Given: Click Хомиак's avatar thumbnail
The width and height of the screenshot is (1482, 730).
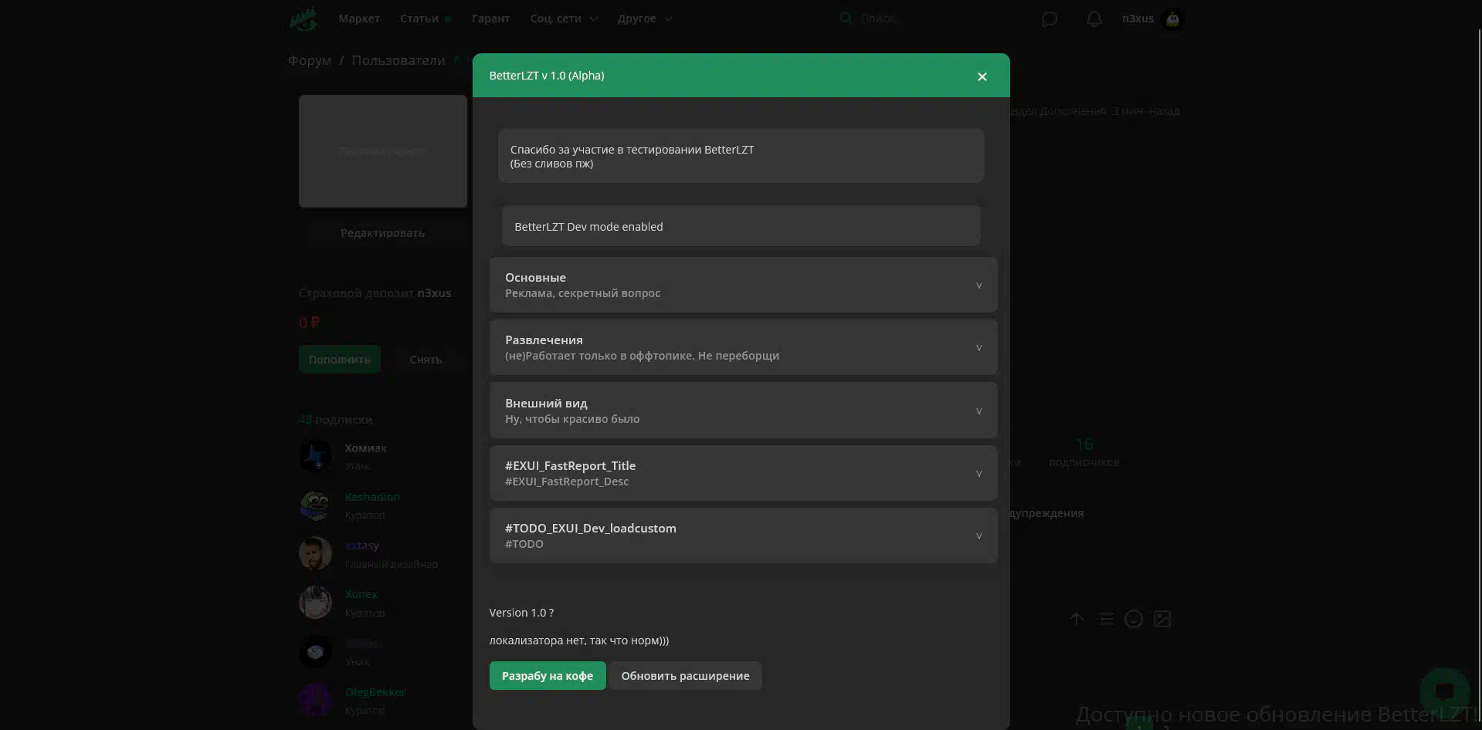Looking at the screenshot, I should pos(315,456).
